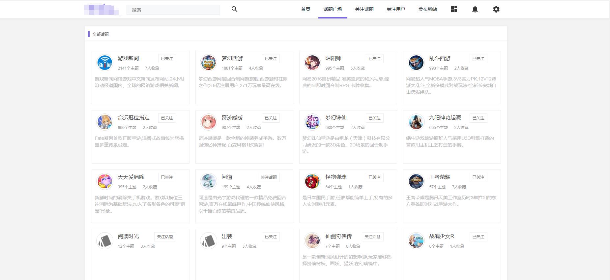Toggle 已关注 on the 命运冠位指定 card
Viewport: 610px width, 280px height.
[167, 118]
